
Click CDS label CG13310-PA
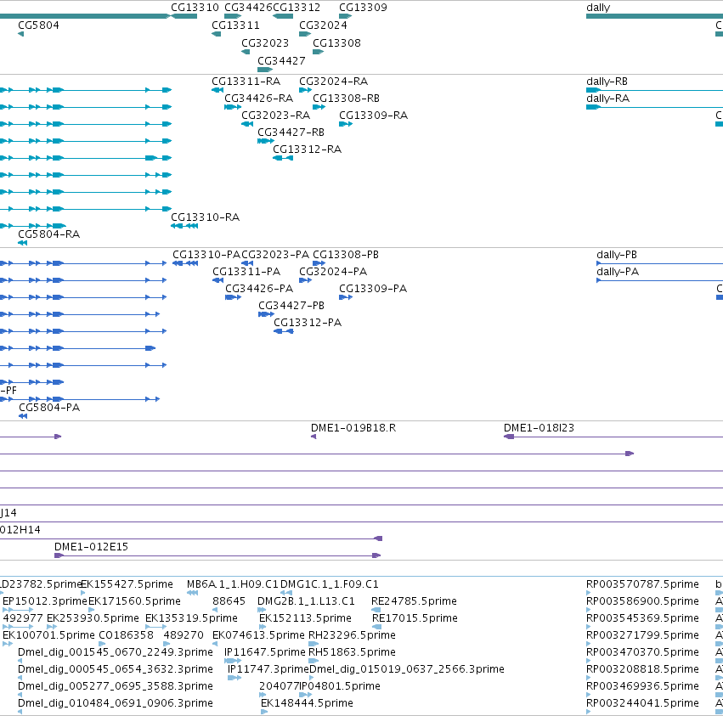tap(206, 255)
